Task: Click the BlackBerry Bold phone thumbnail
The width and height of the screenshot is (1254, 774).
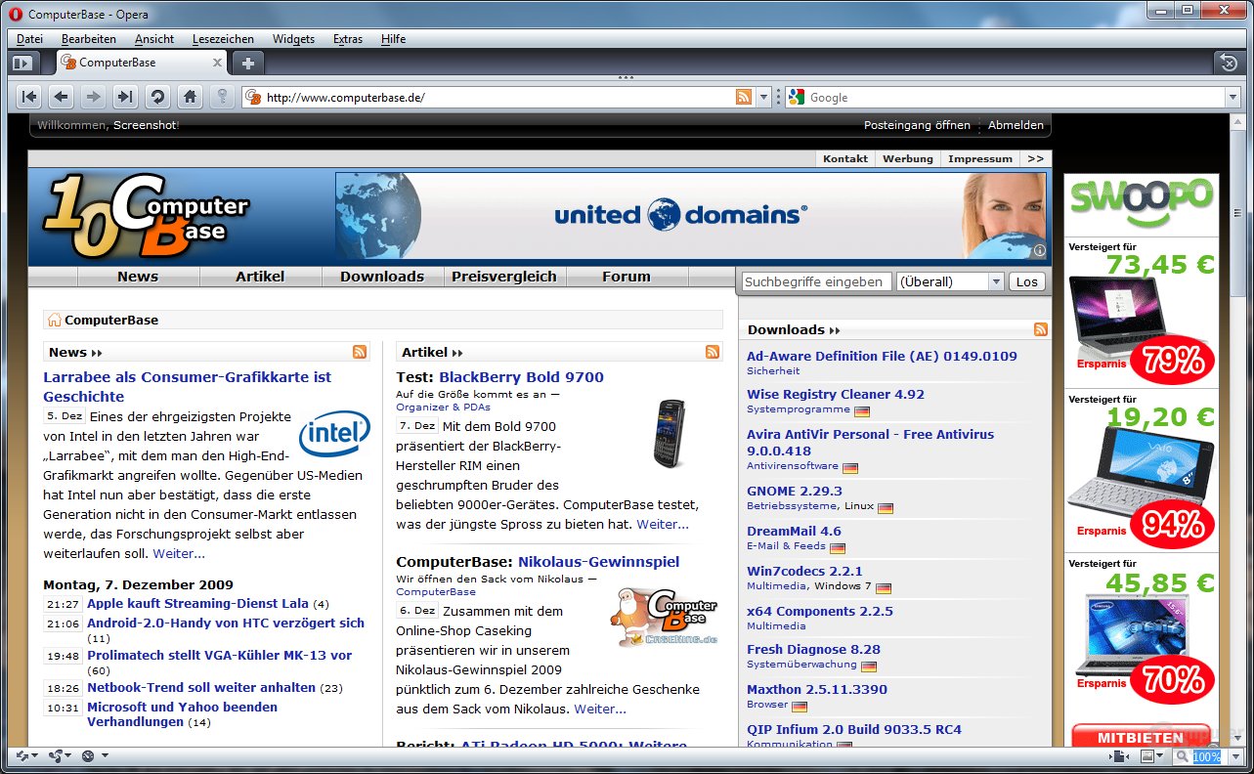Action: point(670,433)
